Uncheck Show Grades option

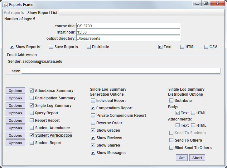[x=93, y=130]
